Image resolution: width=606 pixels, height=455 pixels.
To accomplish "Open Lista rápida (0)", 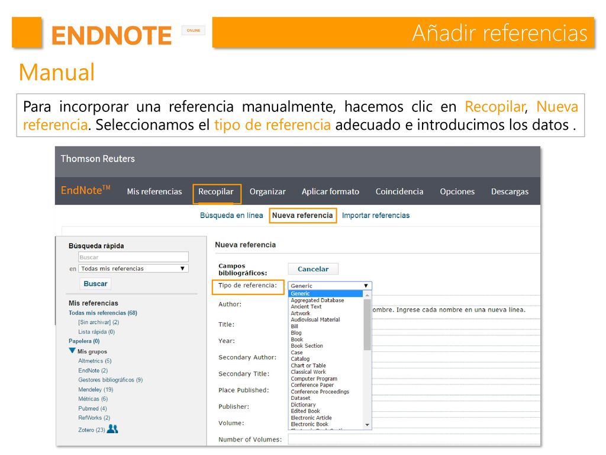I will pyautogui.click(x=96, y=332).
